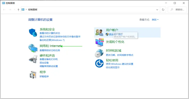The width and height of the screenshot is (189, 99).
Task: Click the search magnifier icon
Action: pos(172,10)
